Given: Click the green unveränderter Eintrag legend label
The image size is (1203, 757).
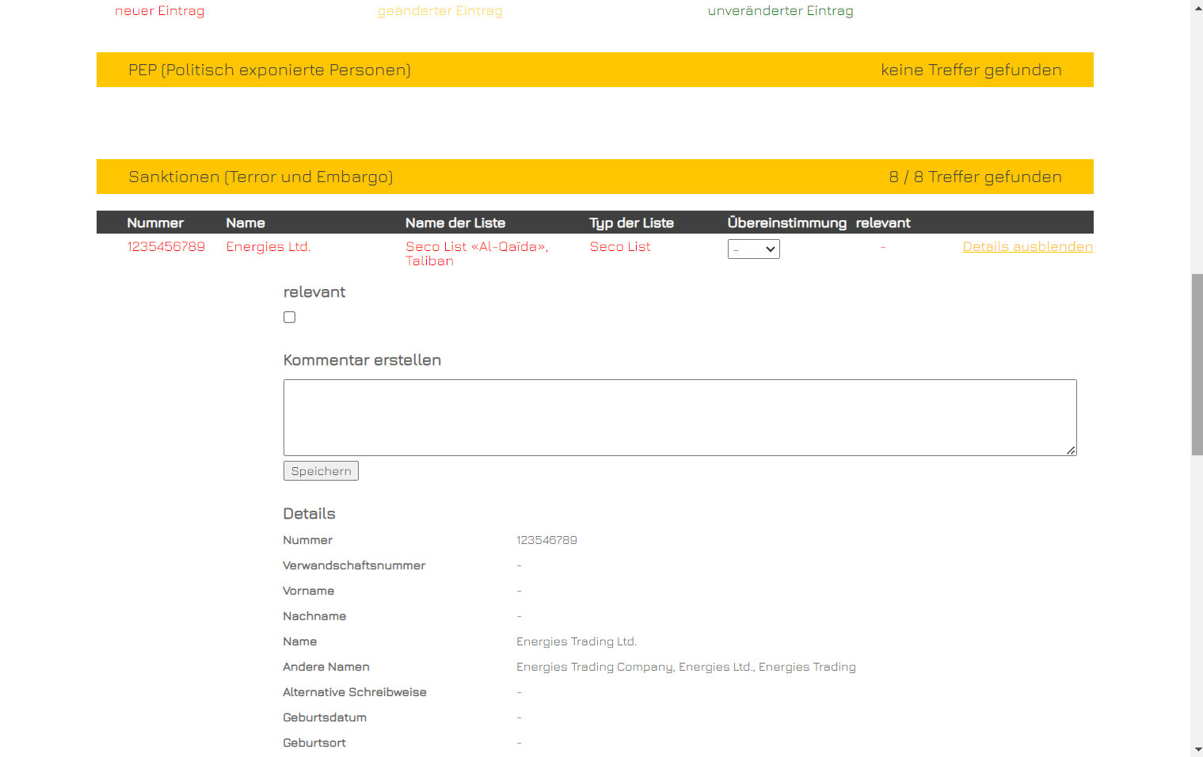Looking at the screenshot, I should pyautogui.click(x=780, y=11).
